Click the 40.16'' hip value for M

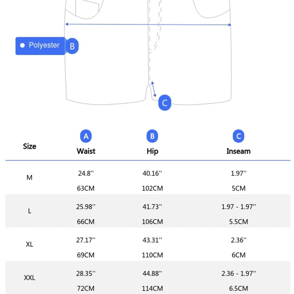[152, 173]
